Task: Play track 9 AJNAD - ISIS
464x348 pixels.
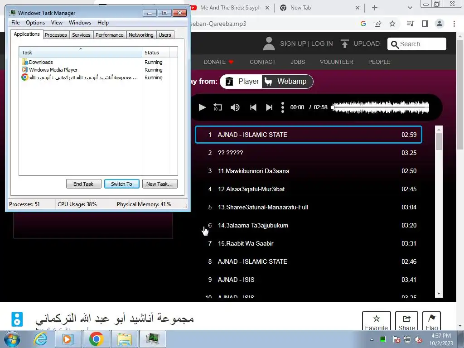Action: coord(308,280)
